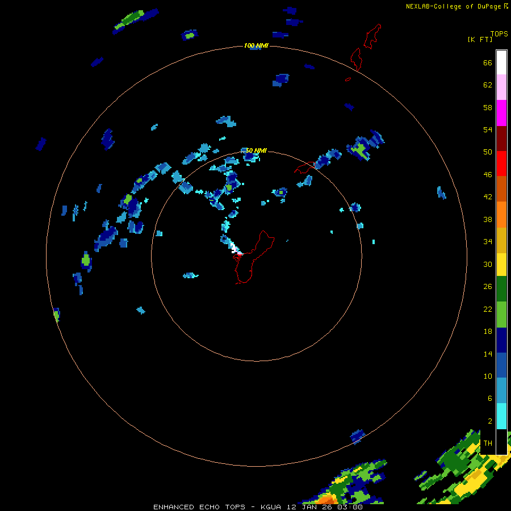Click legend value 22
The width and height of the screenshot is (511, 511).
488,309
